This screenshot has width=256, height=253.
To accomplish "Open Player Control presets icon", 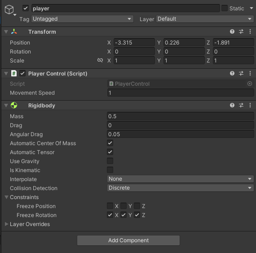I will (x=241, y=73).
